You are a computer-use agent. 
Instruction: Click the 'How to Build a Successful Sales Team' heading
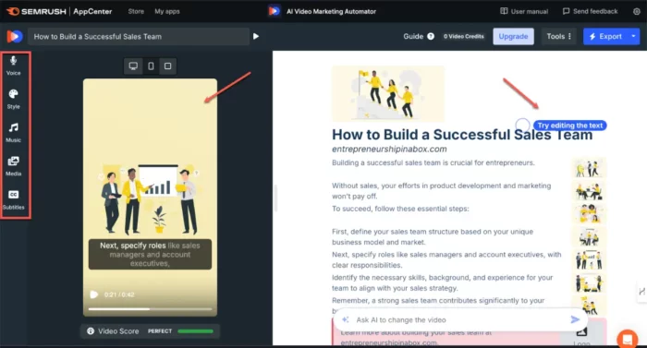click(x=462, y=135)
